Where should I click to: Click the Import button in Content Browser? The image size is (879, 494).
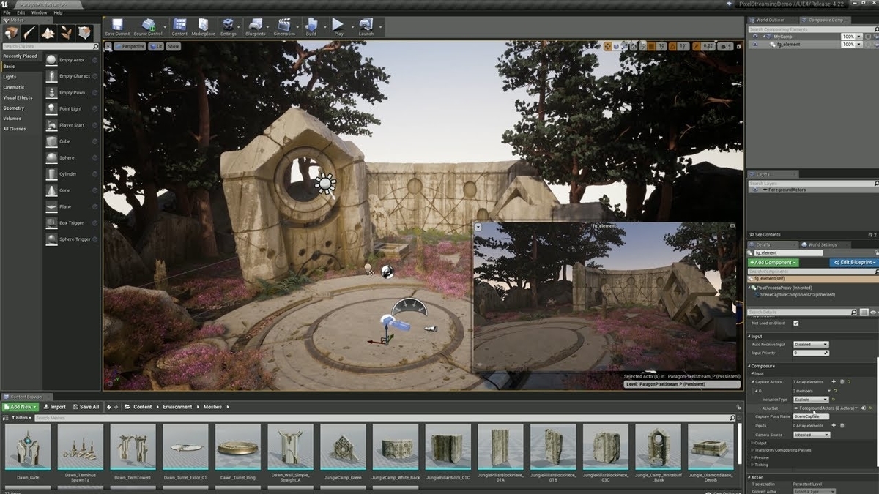click(x=55, y=407)
